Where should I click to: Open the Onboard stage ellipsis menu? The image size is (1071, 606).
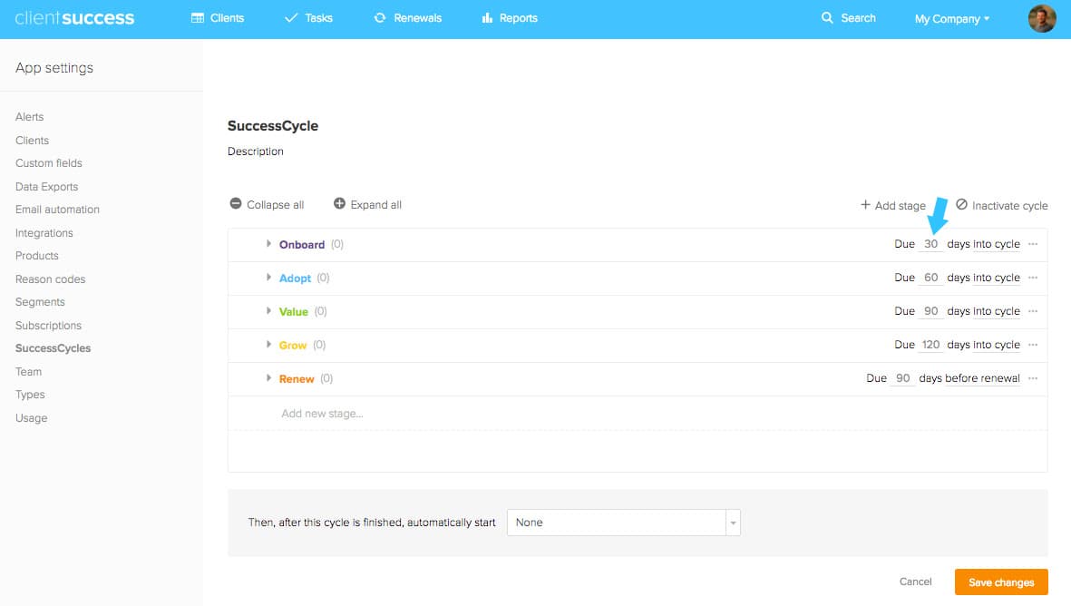[1033, 244]
